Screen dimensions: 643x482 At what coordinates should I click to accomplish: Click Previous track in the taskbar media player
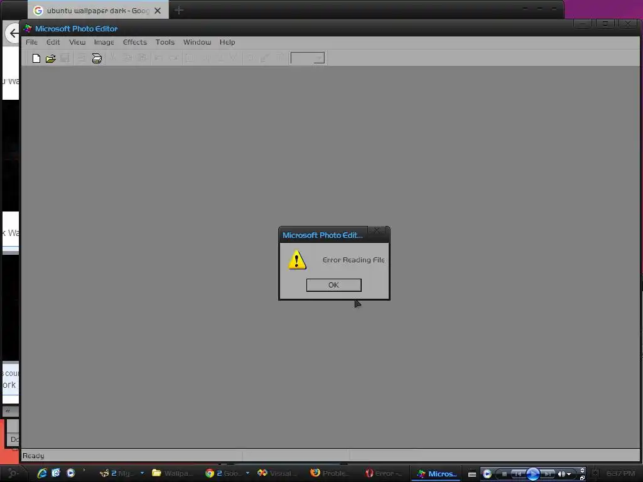coord(518,474)
